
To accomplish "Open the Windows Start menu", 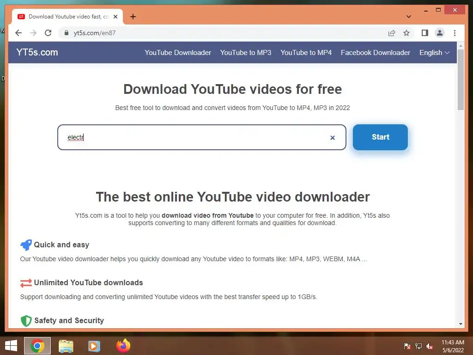I will click(x=11, y=346).
